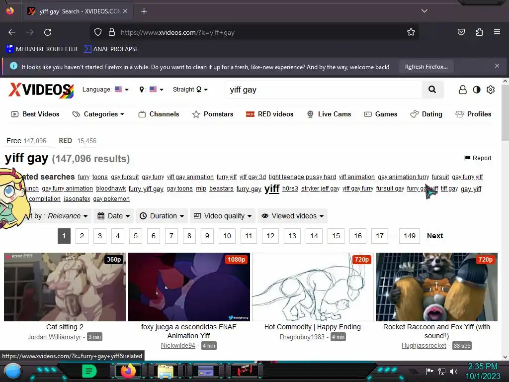The image size is (509, 382).
Task: Open the Video quality filter dropdown
Action: [x=223, y=216]
